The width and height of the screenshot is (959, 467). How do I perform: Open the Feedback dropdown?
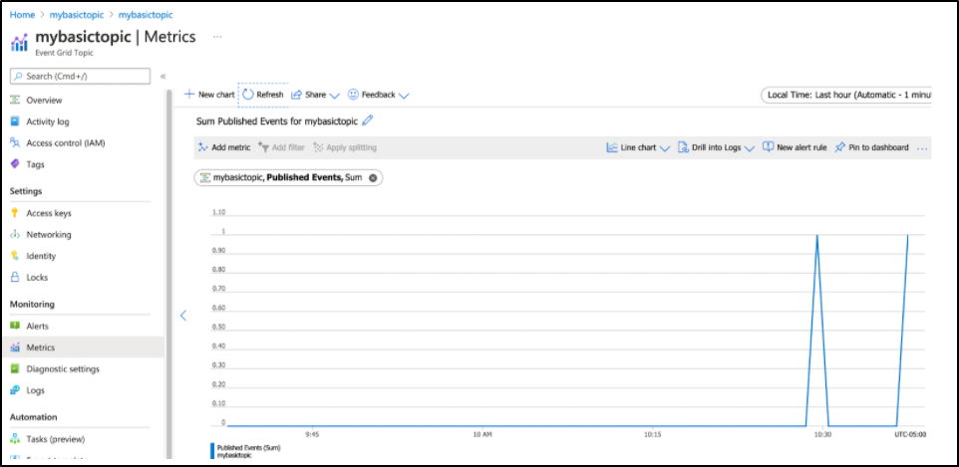point(378,95)
